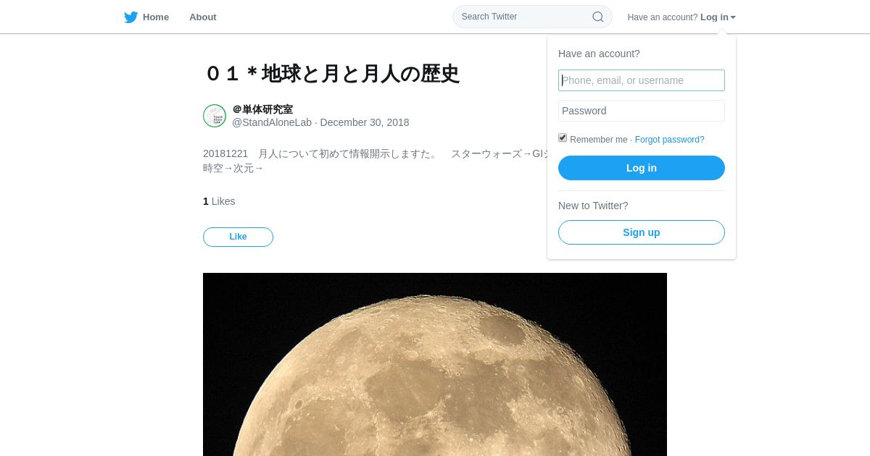The image size is (870, 456).
Task: Open the About menu item
Action: click(203, 17)
